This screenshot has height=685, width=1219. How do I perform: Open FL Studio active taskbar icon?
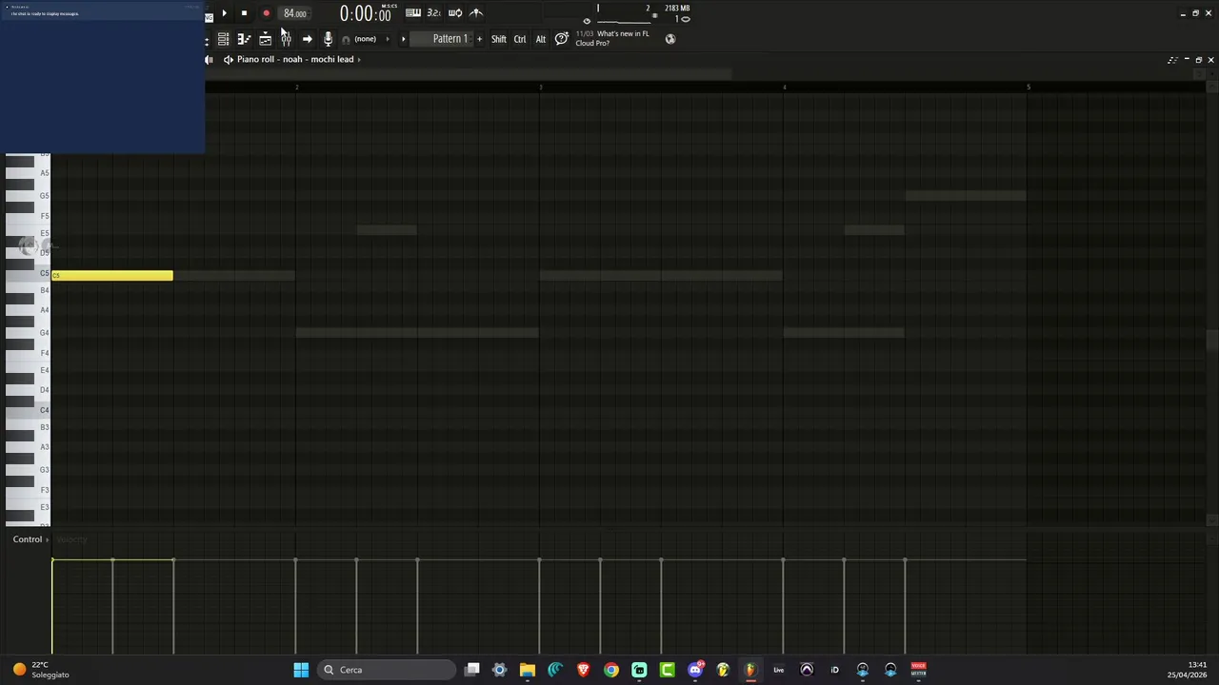tap(750, 670)
